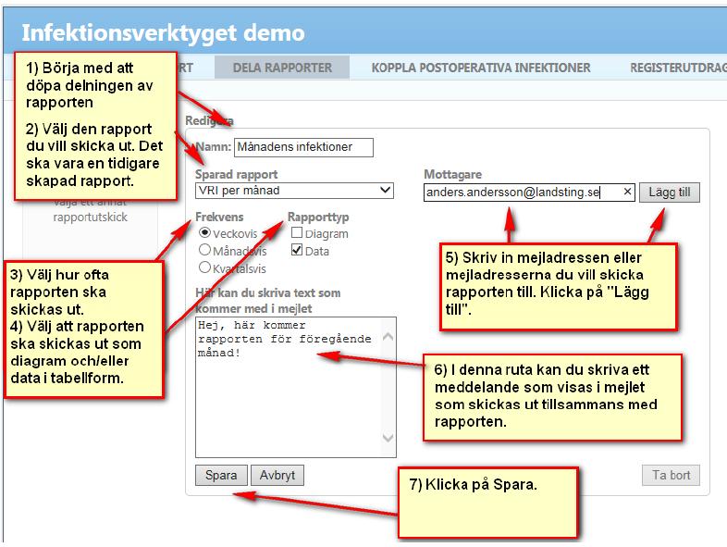The width and height of the screenshot is (727, 547).
Task: Click message box scroll up arrow
Action: 388,336
